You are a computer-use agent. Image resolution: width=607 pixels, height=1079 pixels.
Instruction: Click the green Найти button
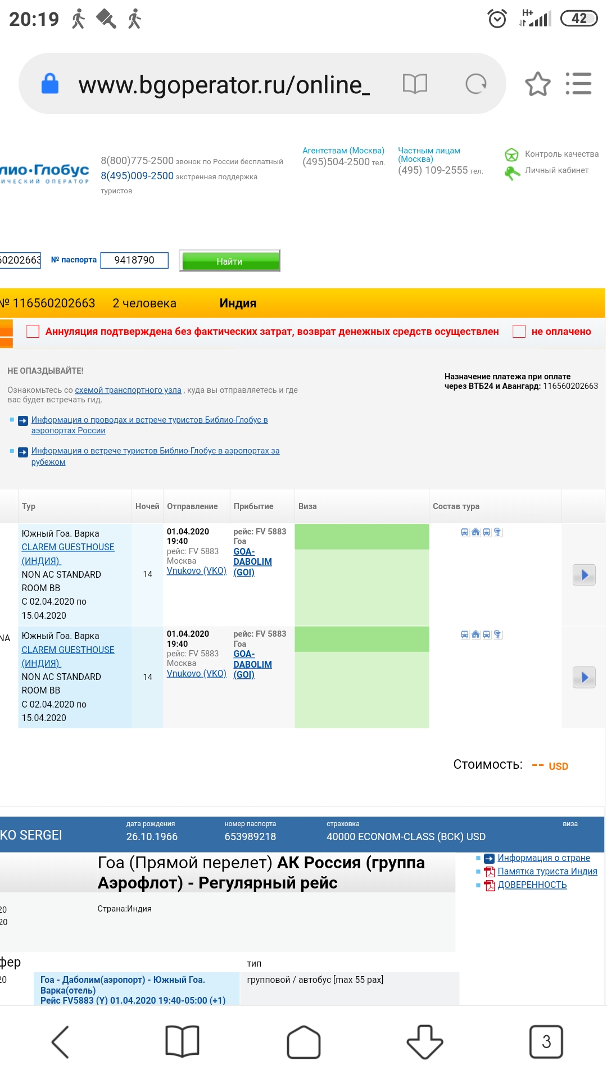click(229, 261)
